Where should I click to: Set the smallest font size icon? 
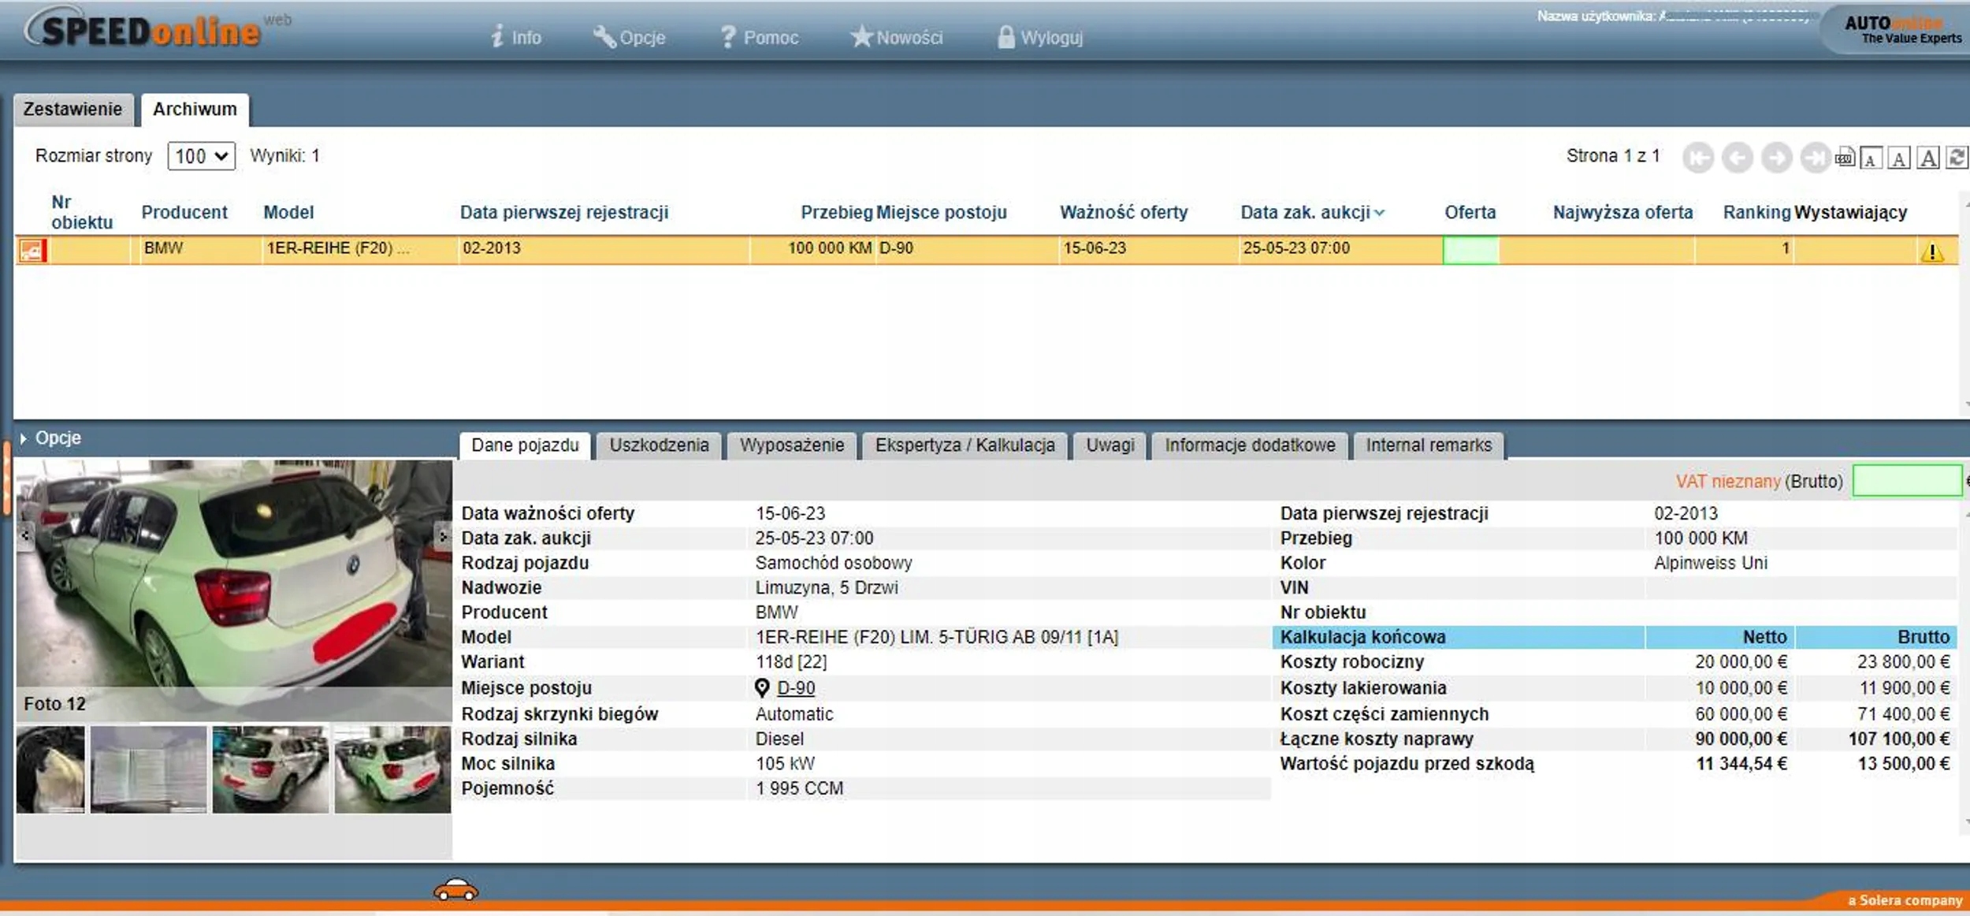click(x=1871, y=158)
